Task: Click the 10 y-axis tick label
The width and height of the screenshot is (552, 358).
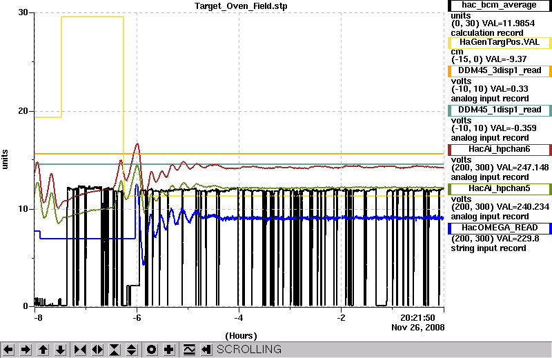Action: click(x=23, y=209)
